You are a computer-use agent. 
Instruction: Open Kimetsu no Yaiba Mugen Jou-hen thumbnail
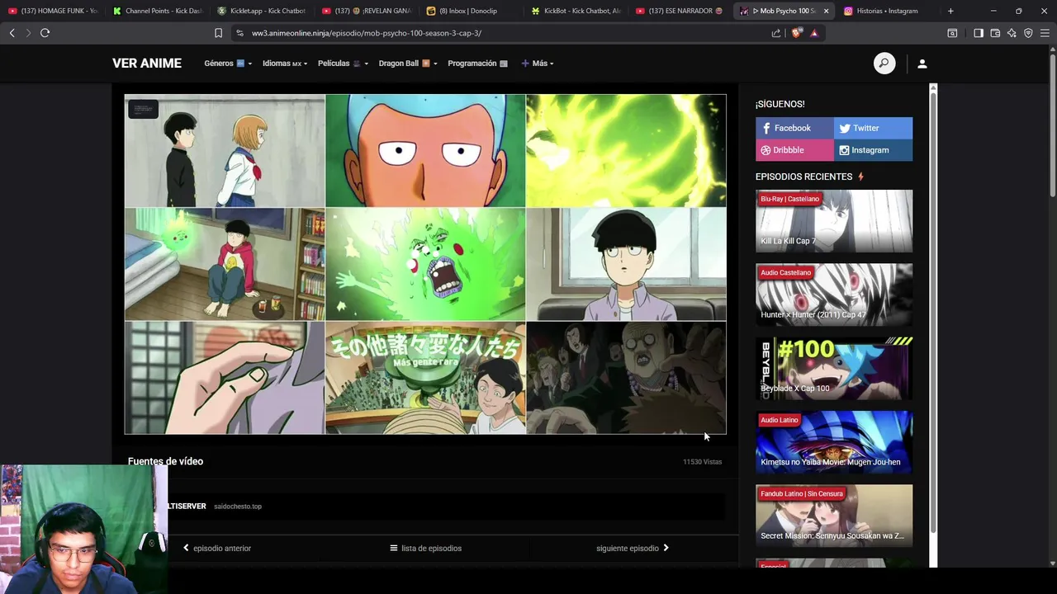pyautogui.click(x=834, y=442)
